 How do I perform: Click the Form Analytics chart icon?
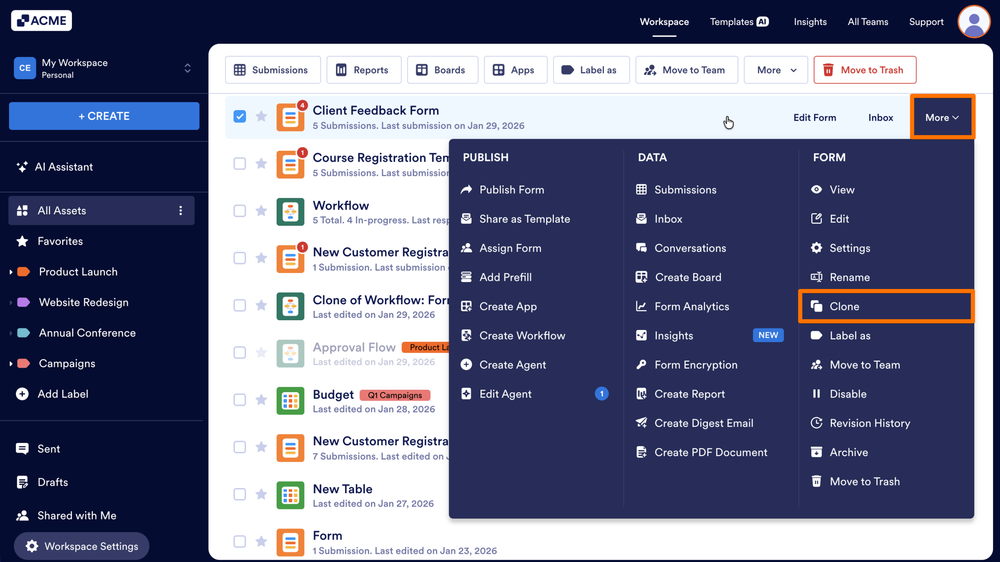tap(641, 306)
